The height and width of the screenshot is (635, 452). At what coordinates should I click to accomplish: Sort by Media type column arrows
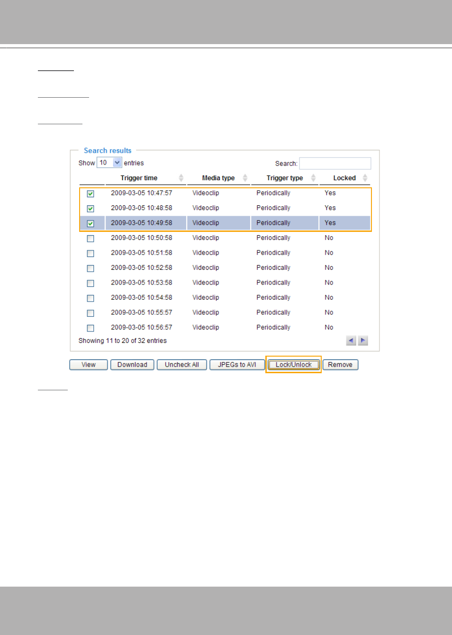(245, 178)
